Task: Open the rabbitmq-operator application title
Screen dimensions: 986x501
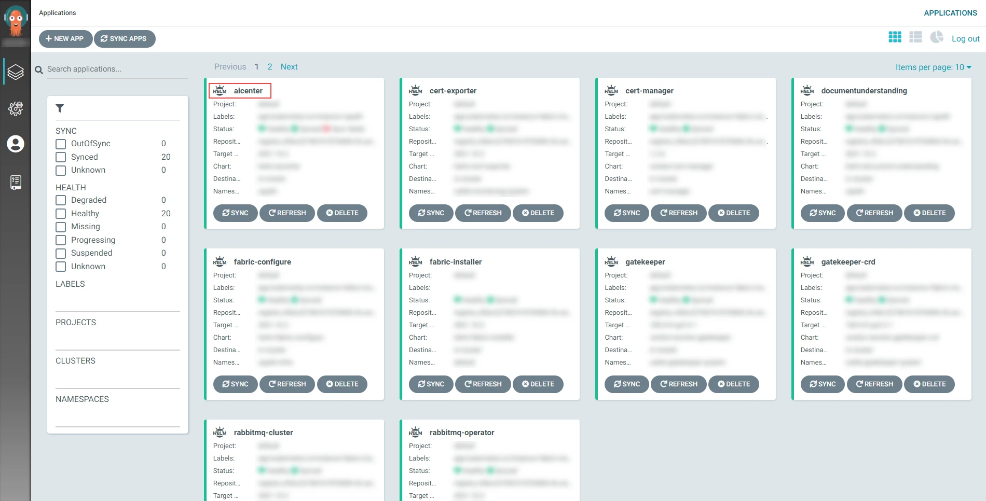Action: tap(462, 433)
